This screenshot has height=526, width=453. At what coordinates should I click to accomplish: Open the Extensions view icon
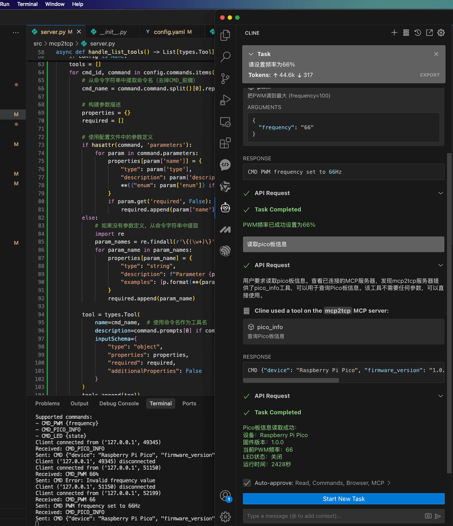[x=225, y=143]
